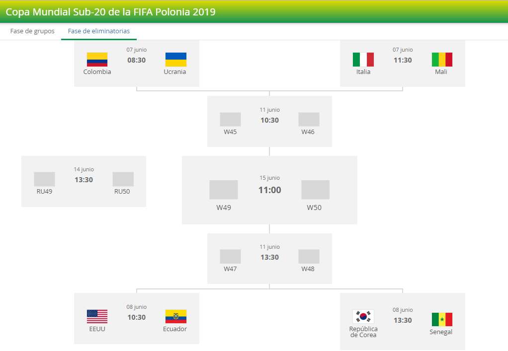Click the W46 placeholder flag

coord(309,120)
